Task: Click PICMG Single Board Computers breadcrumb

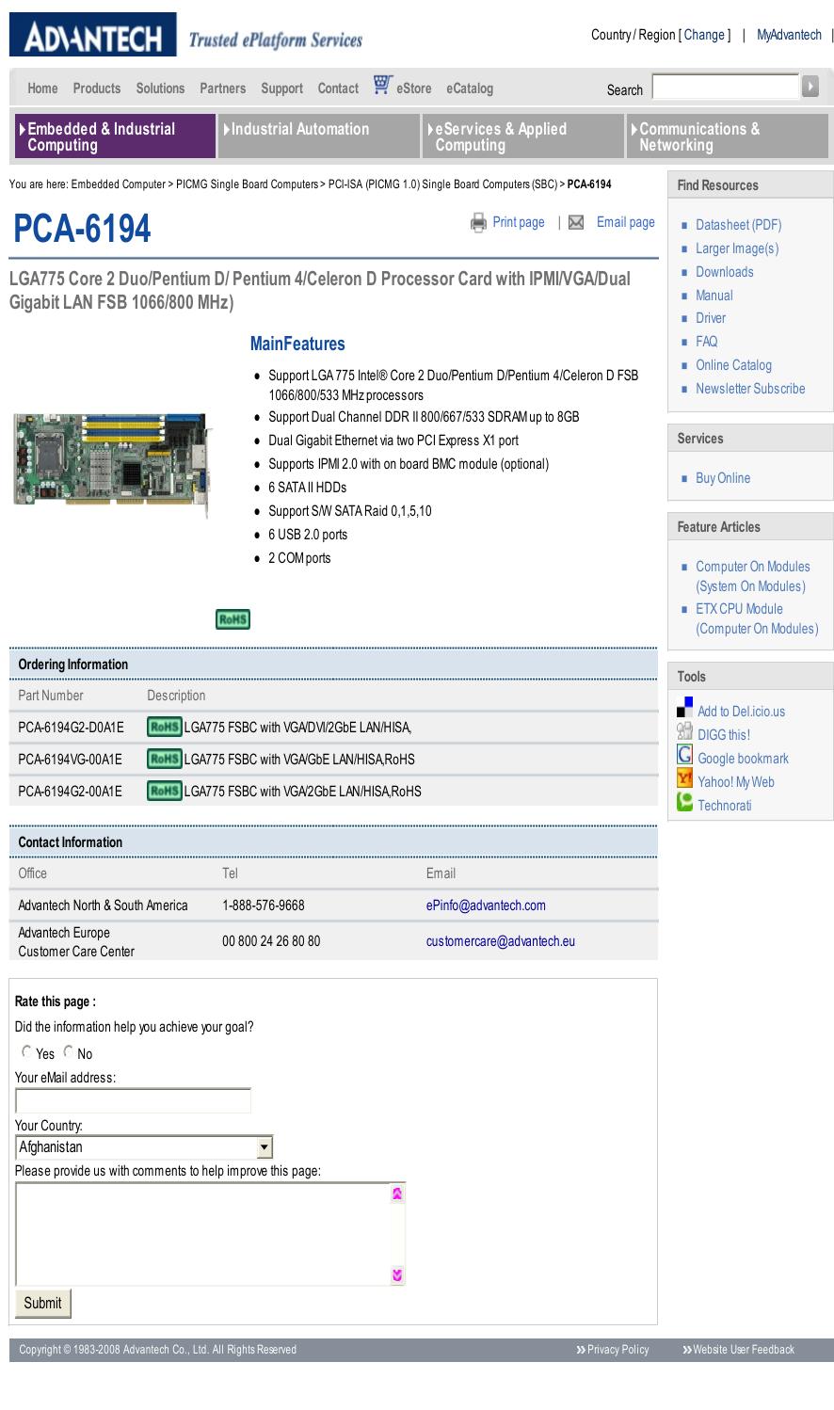Action: 247,184
